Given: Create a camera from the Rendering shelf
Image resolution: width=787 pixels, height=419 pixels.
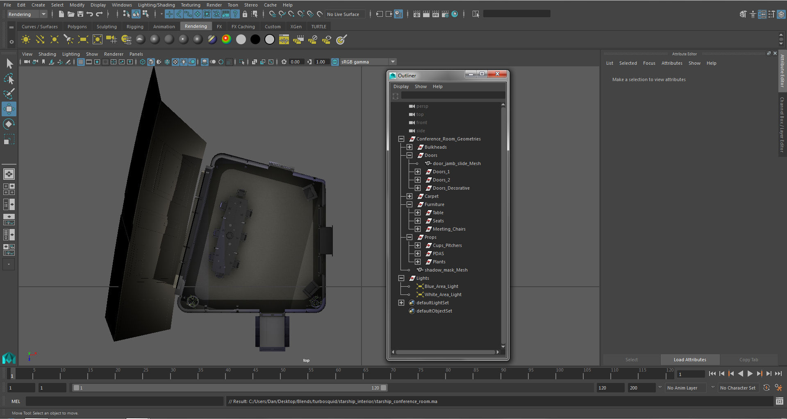Looking at the screenshot, I should coord(111,40).
